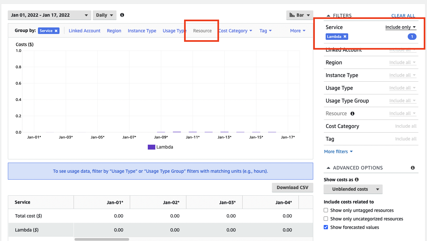Collapse the ADVANCED OPTIONS section triangle
This screenshot has width=427, height=241.
click(329, 168)
